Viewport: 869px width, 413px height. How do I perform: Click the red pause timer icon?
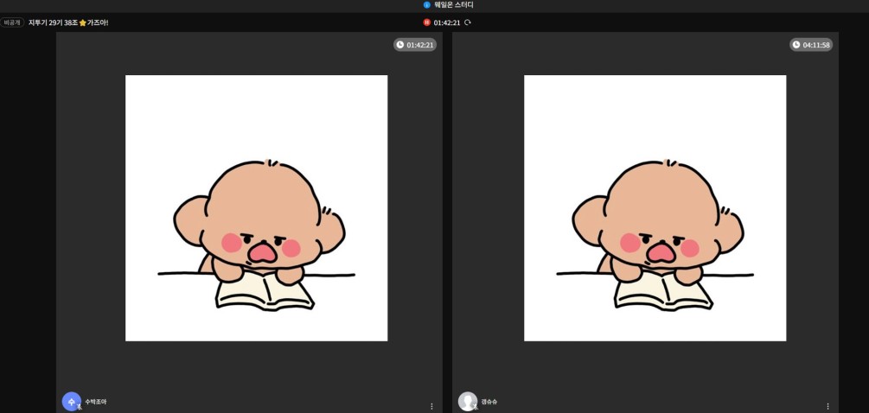(426, 22)
